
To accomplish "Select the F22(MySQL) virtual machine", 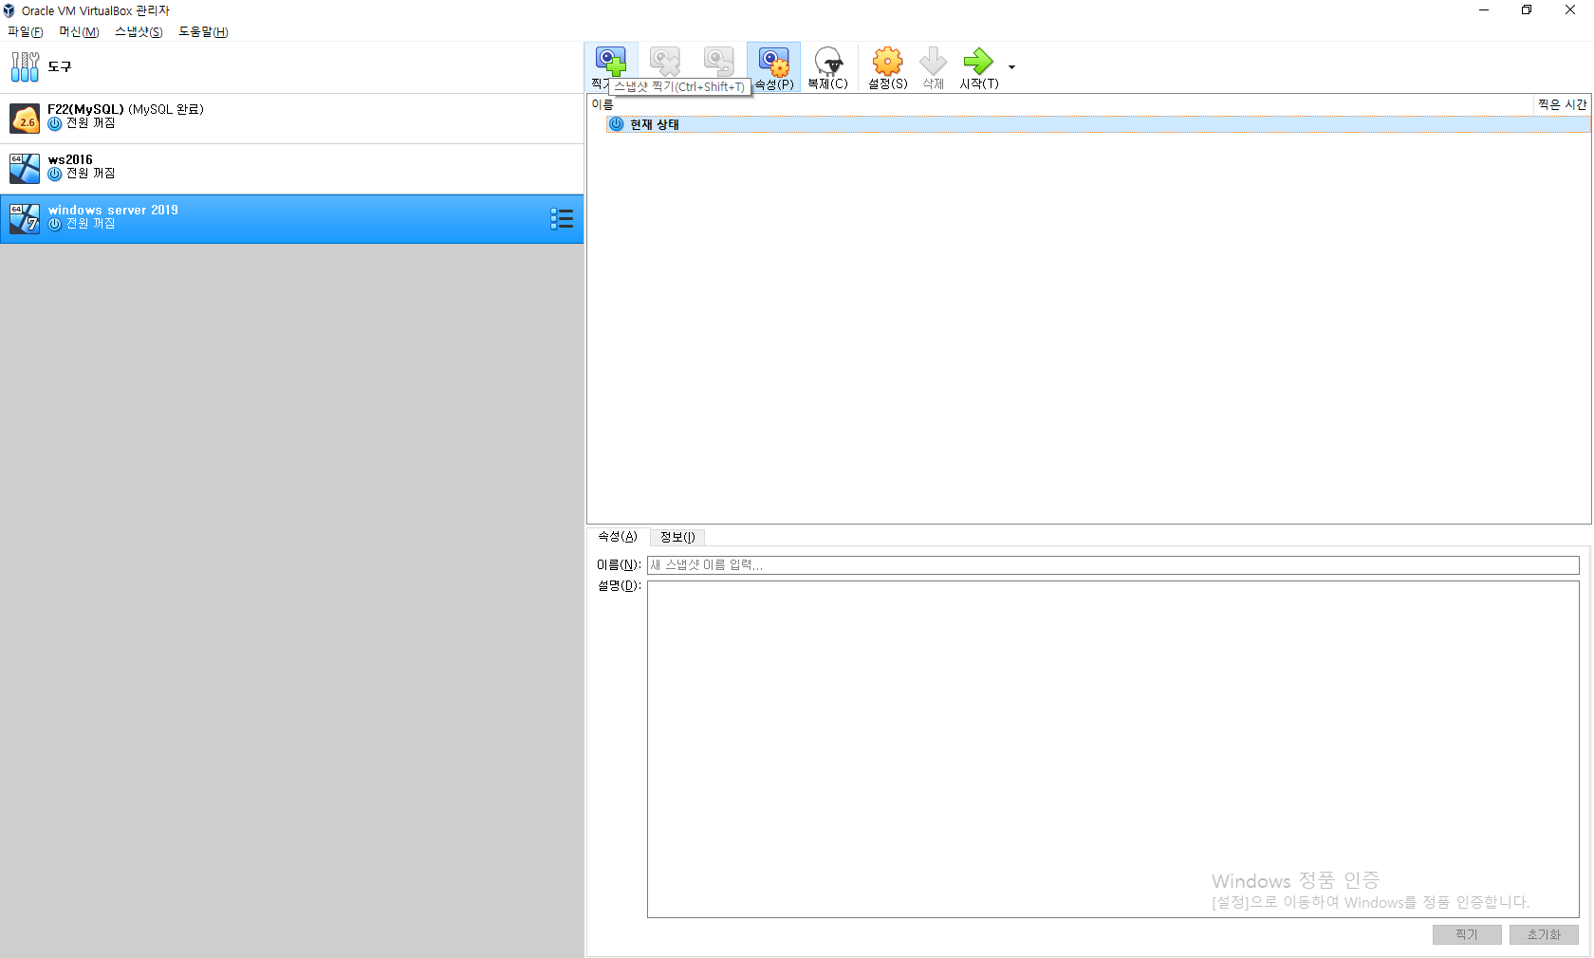I will point(292,119).
